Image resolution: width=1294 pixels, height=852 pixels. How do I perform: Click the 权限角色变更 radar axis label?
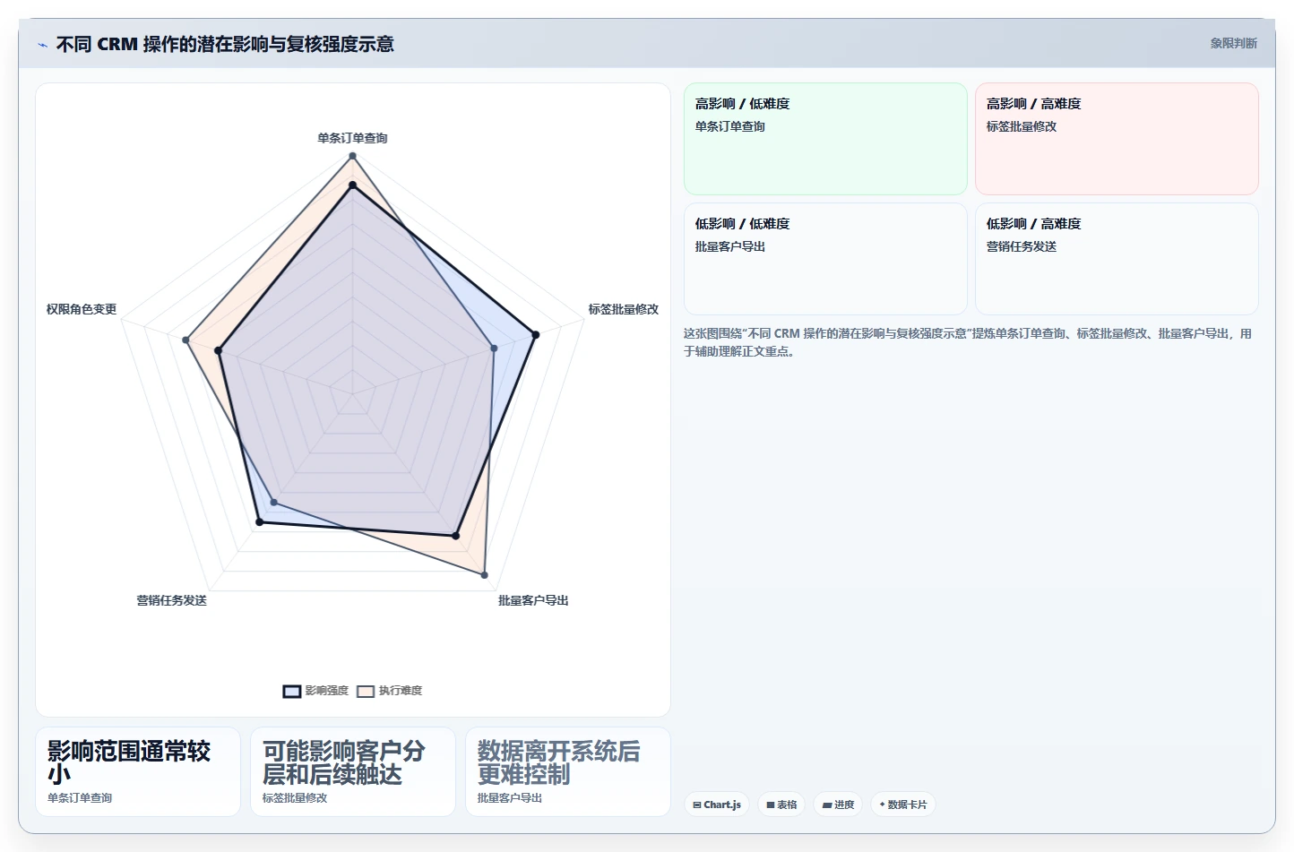82,309
